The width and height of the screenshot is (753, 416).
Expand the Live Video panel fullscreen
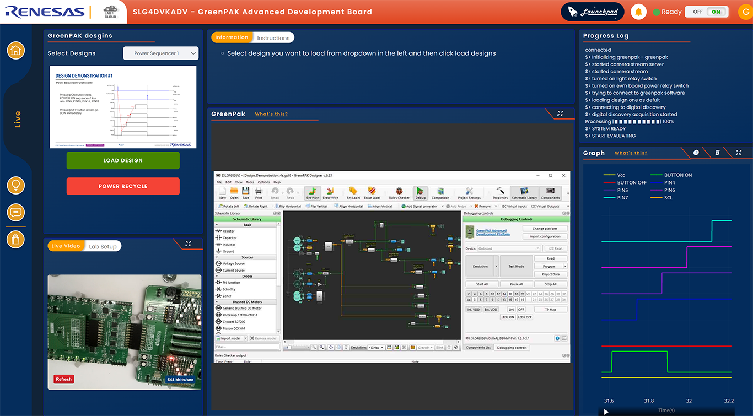(188, 244)
